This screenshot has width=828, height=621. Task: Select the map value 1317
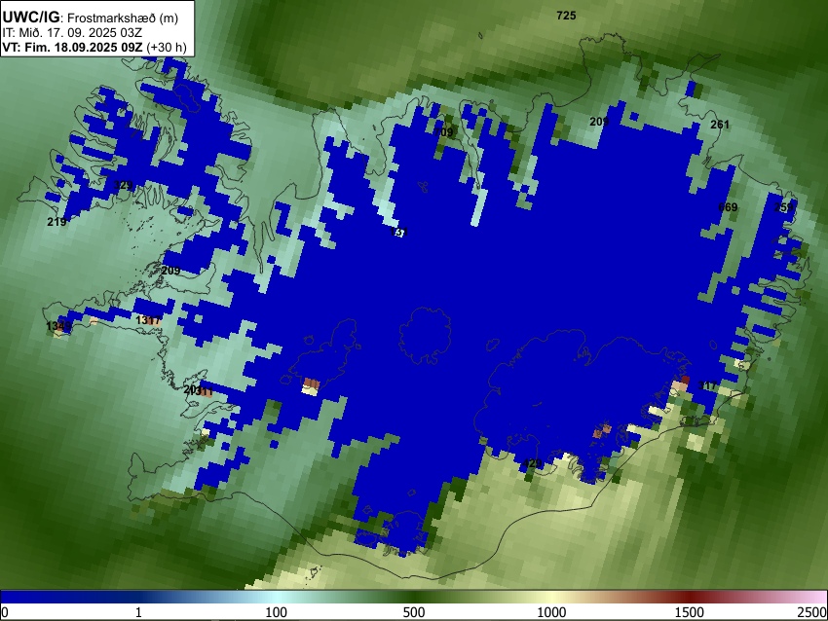click(148, 320)
